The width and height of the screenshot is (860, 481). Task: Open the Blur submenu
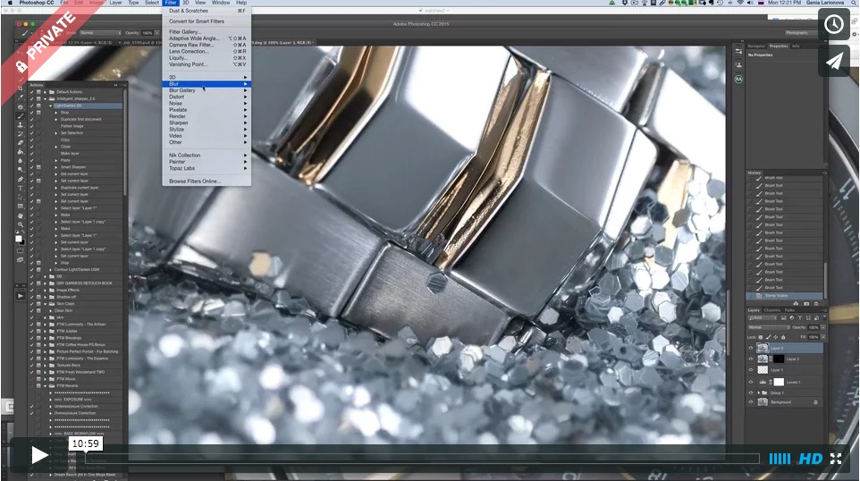point(207,84)
